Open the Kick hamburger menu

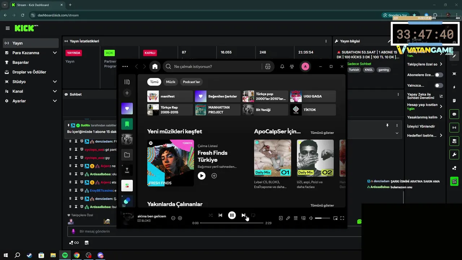coord(8,28)
